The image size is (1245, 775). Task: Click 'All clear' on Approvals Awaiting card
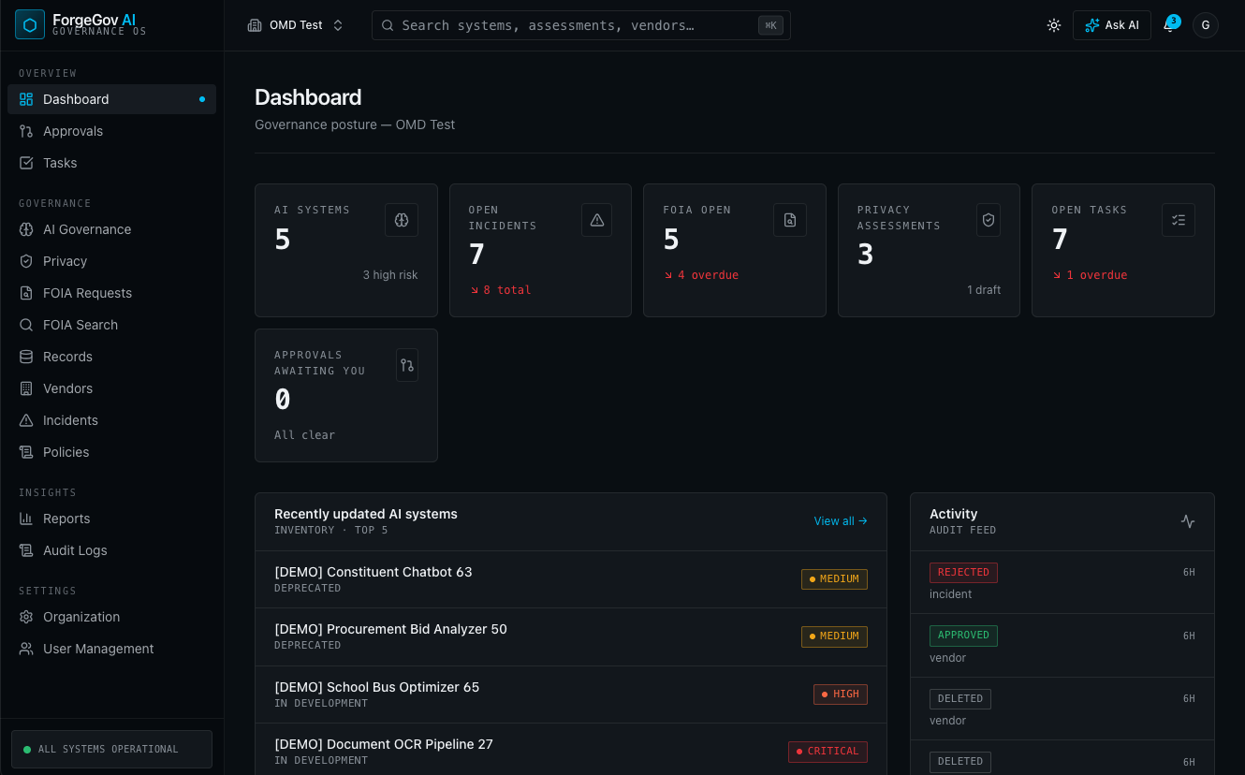point(304,435)
